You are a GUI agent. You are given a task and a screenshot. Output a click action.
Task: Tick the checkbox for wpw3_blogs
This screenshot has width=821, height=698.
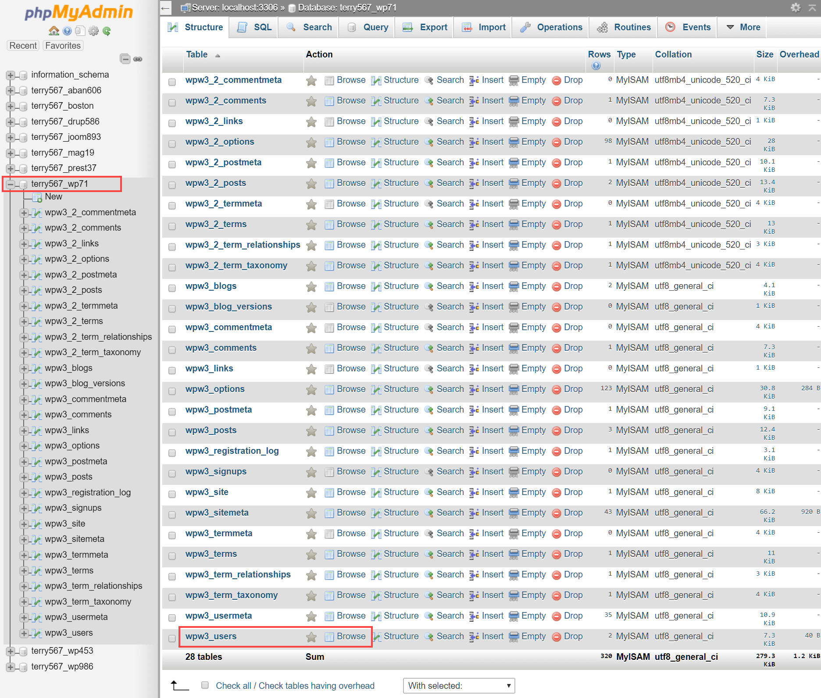172,288
